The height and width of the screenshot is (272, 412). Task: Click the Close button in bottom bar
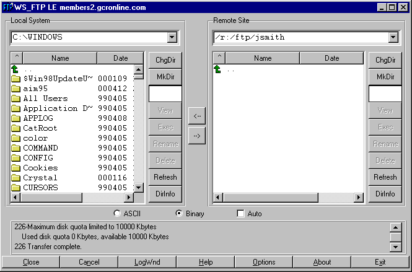[x=31, y=262]
